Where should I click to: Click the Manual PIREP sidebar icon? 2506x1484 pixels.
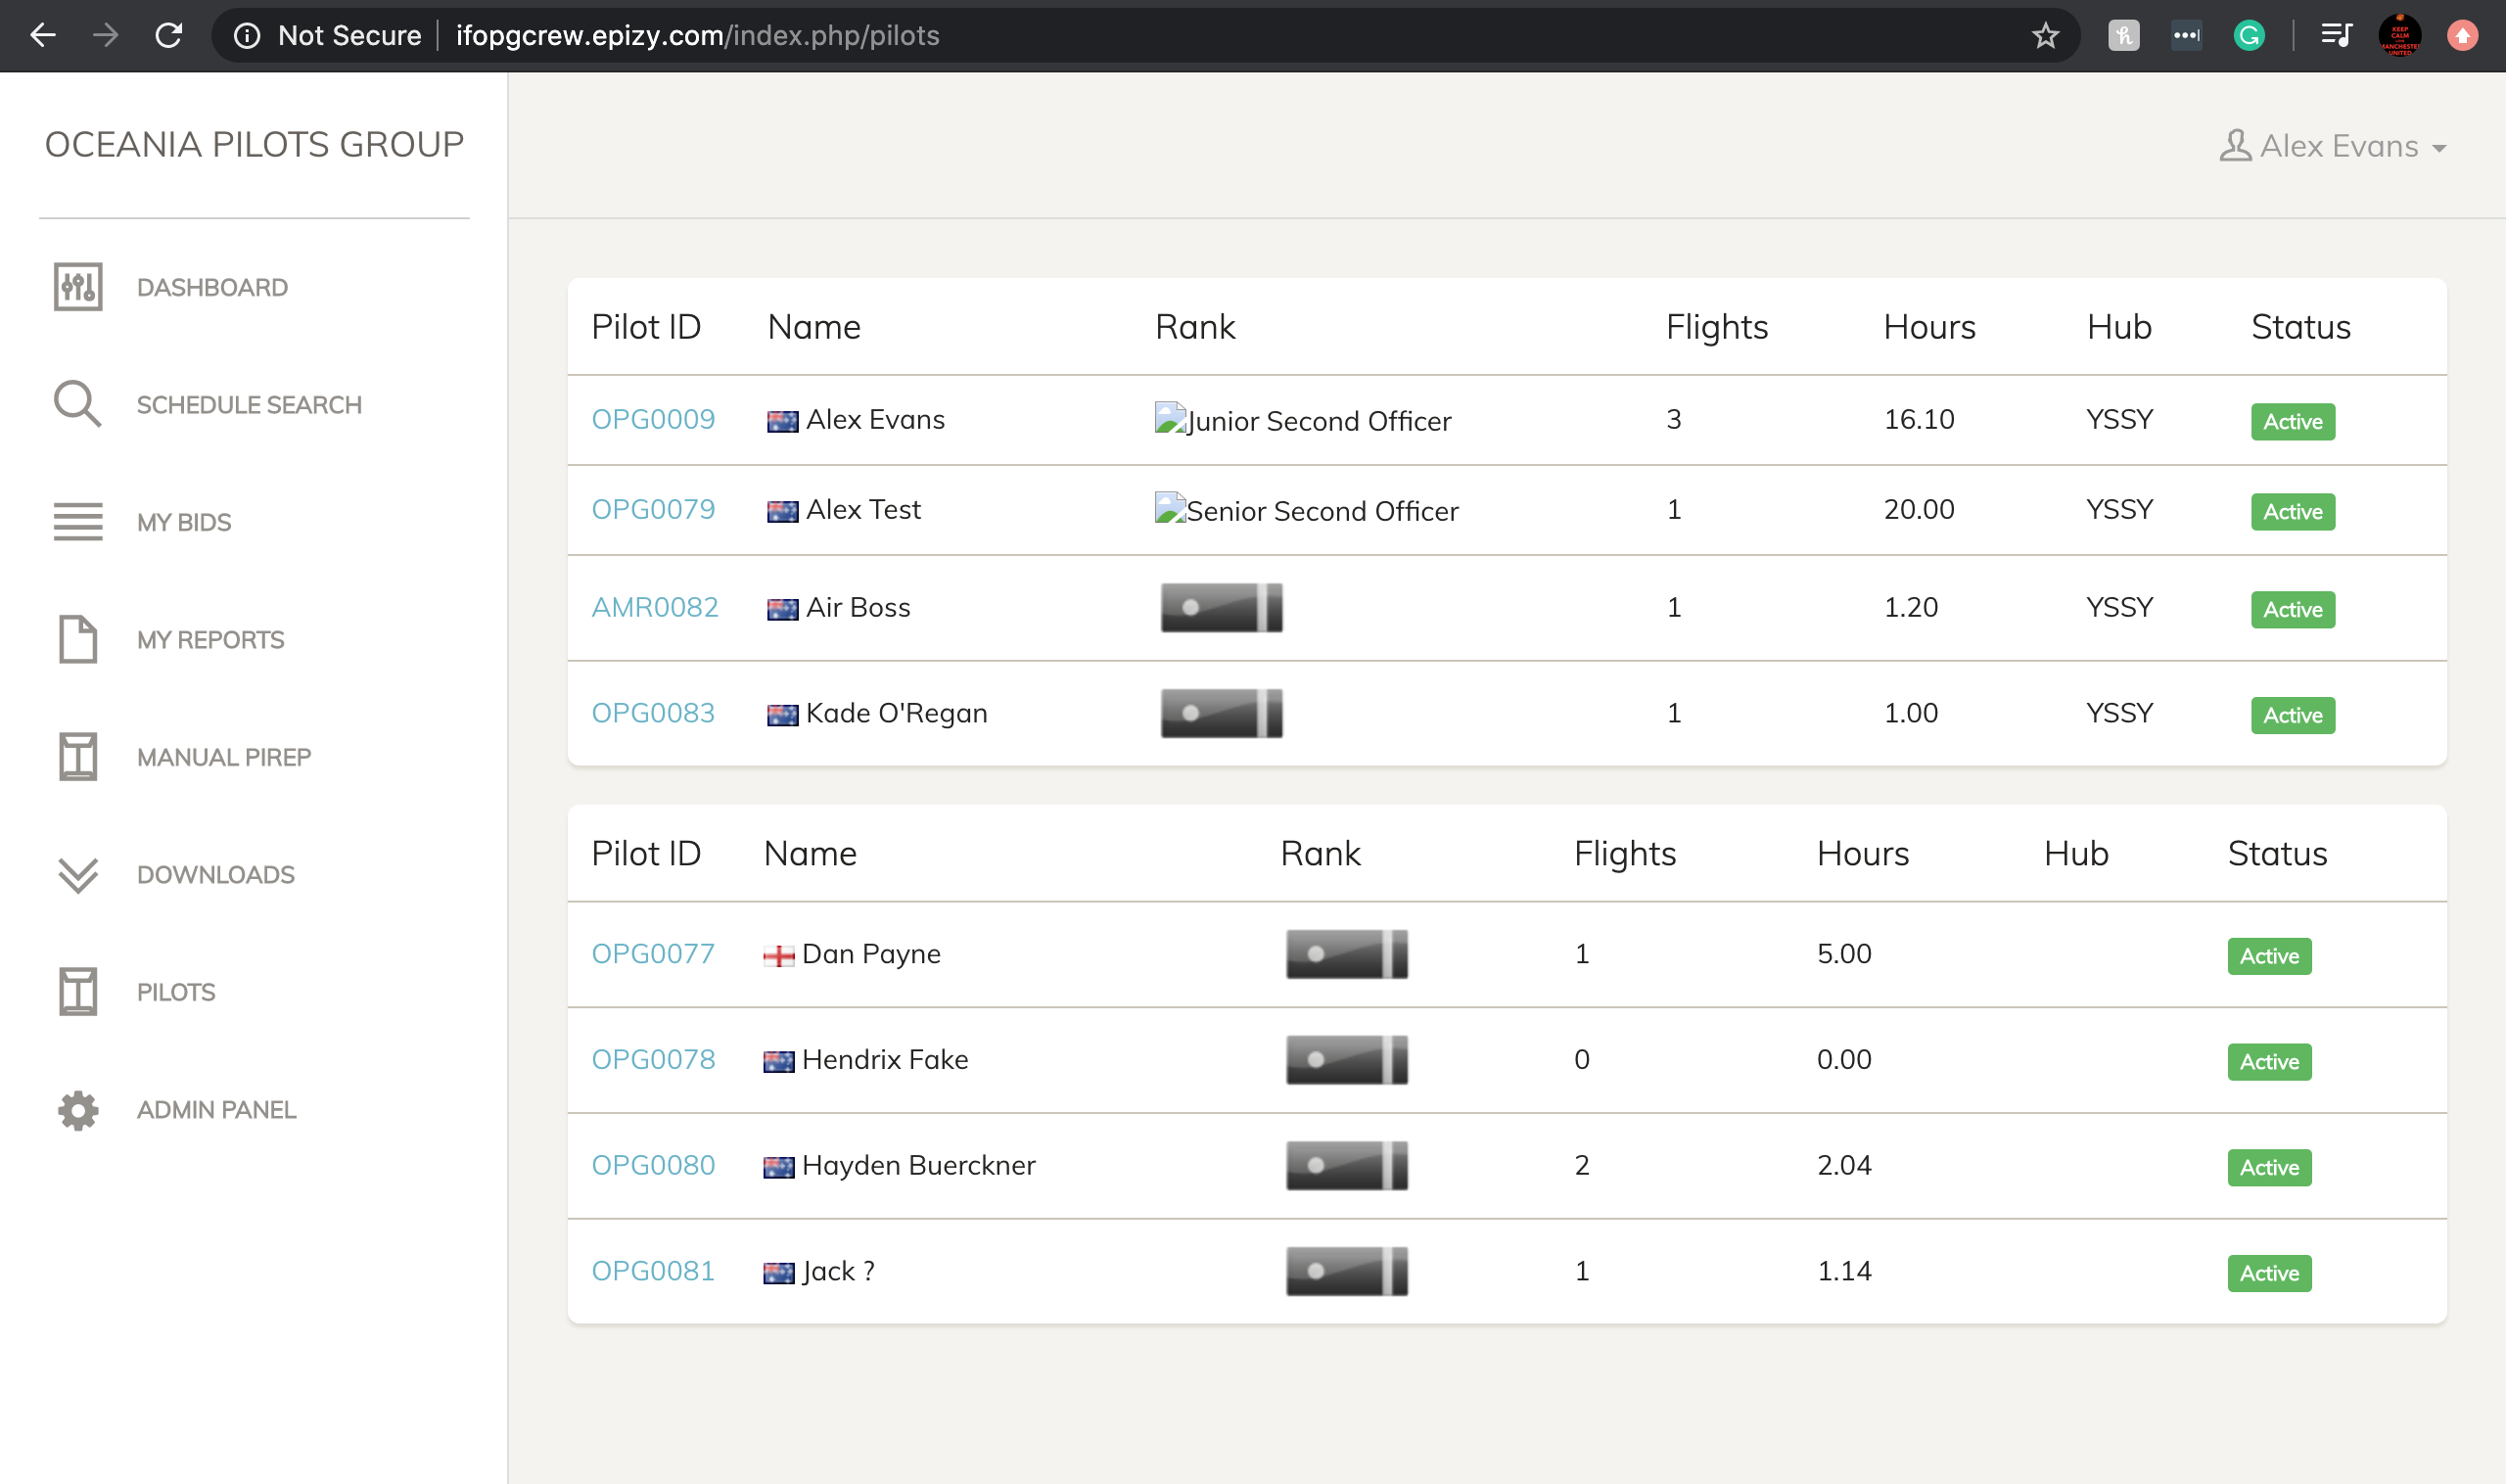click(x=78, y=756)
